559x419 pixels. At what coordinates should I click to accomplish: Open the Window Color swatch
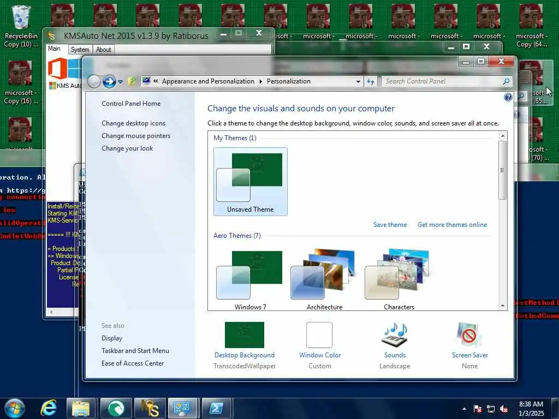point(319,335)
